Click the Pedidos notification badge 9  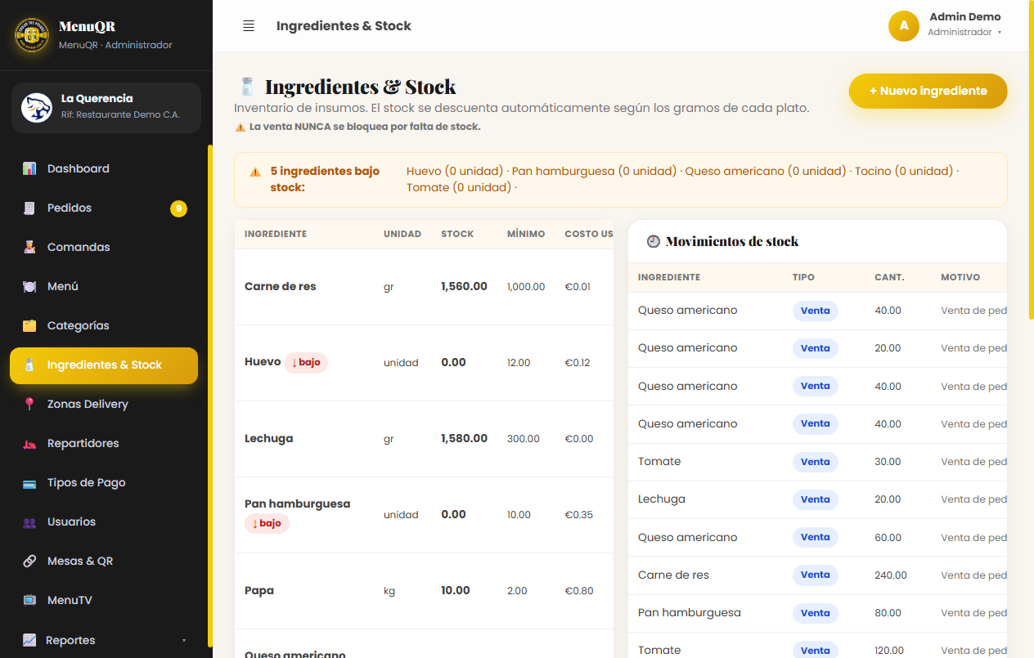178,208
